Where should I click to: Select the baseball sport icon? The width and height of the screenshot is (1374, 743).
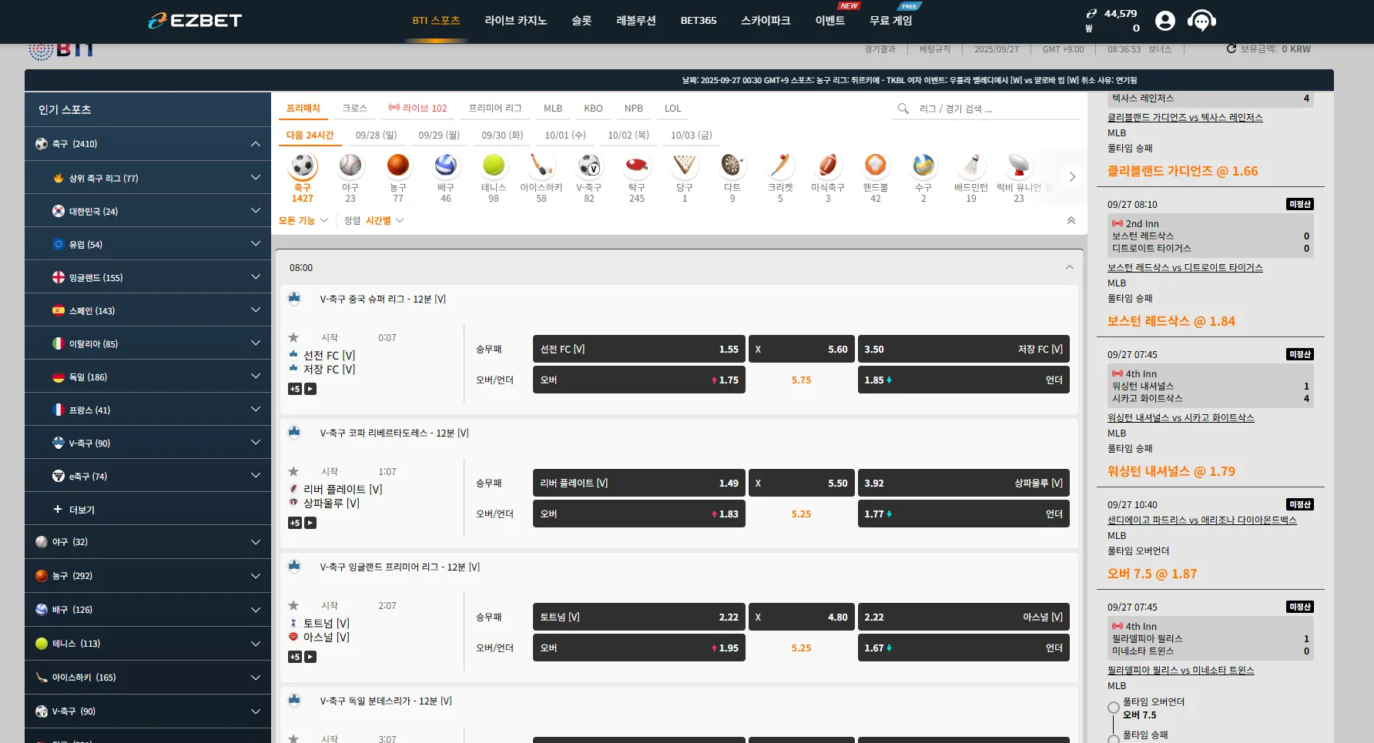click(x=350, y=166)
